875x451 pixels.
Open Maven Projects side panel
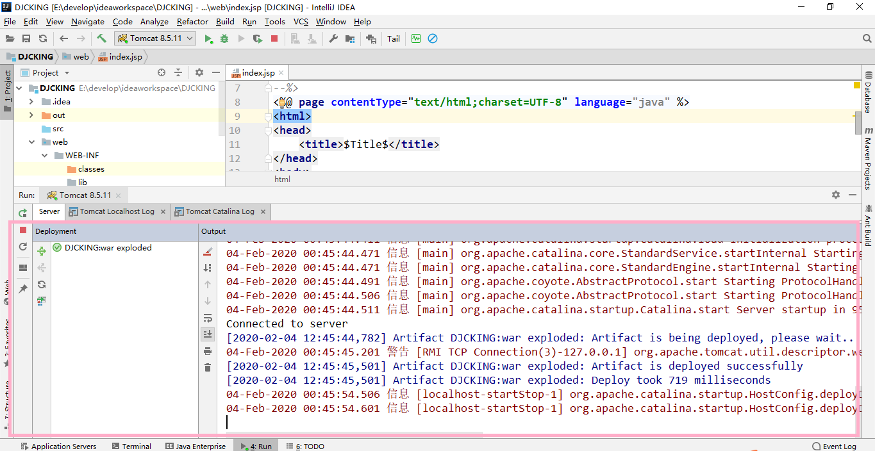coord(868,159)
